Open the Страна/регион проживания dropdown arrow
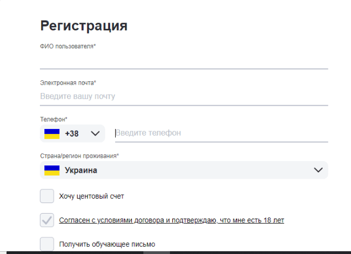 pyautogui.click(x=318, y=170)
